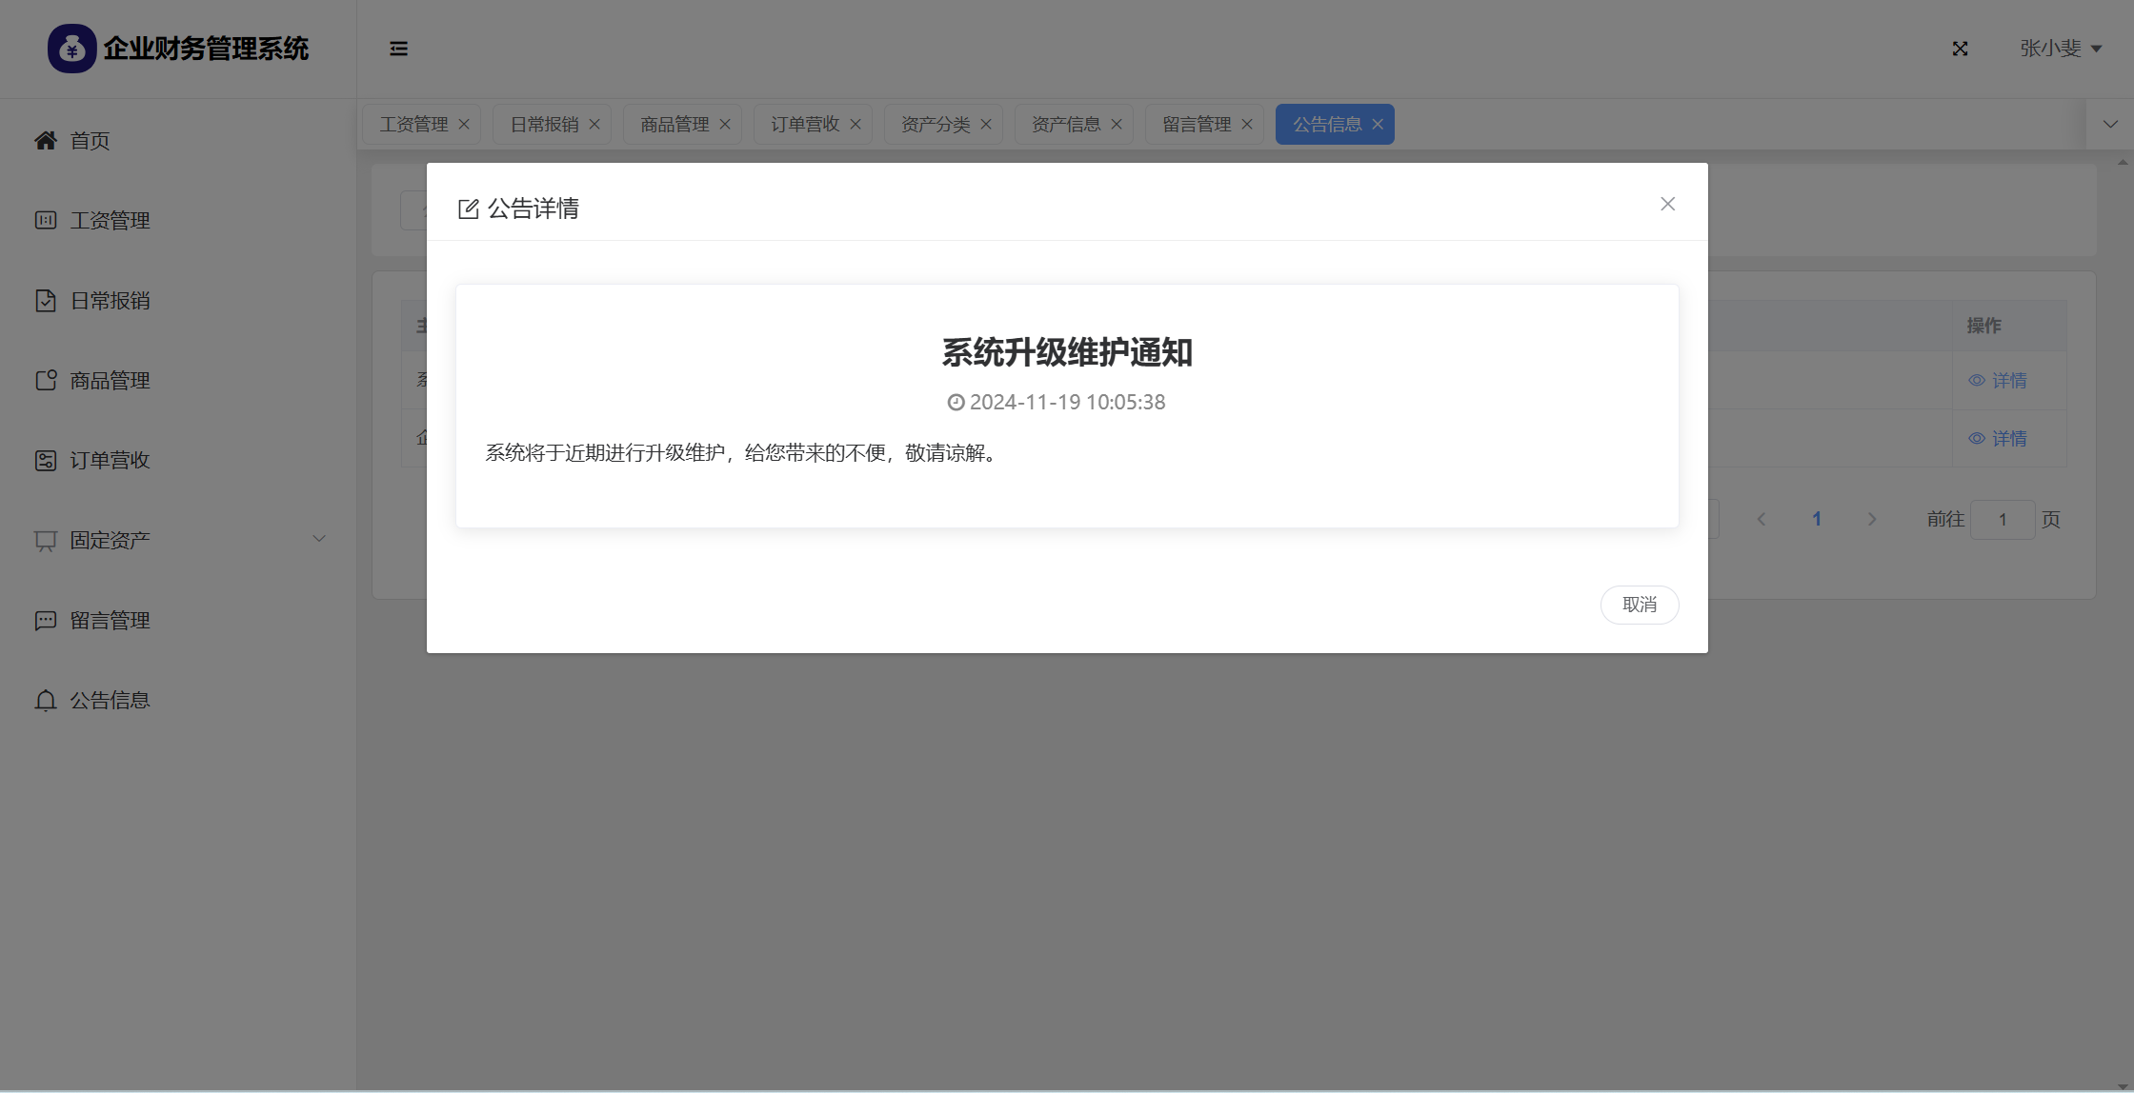
Task: Click the 取消 button
Action: 1639,605
